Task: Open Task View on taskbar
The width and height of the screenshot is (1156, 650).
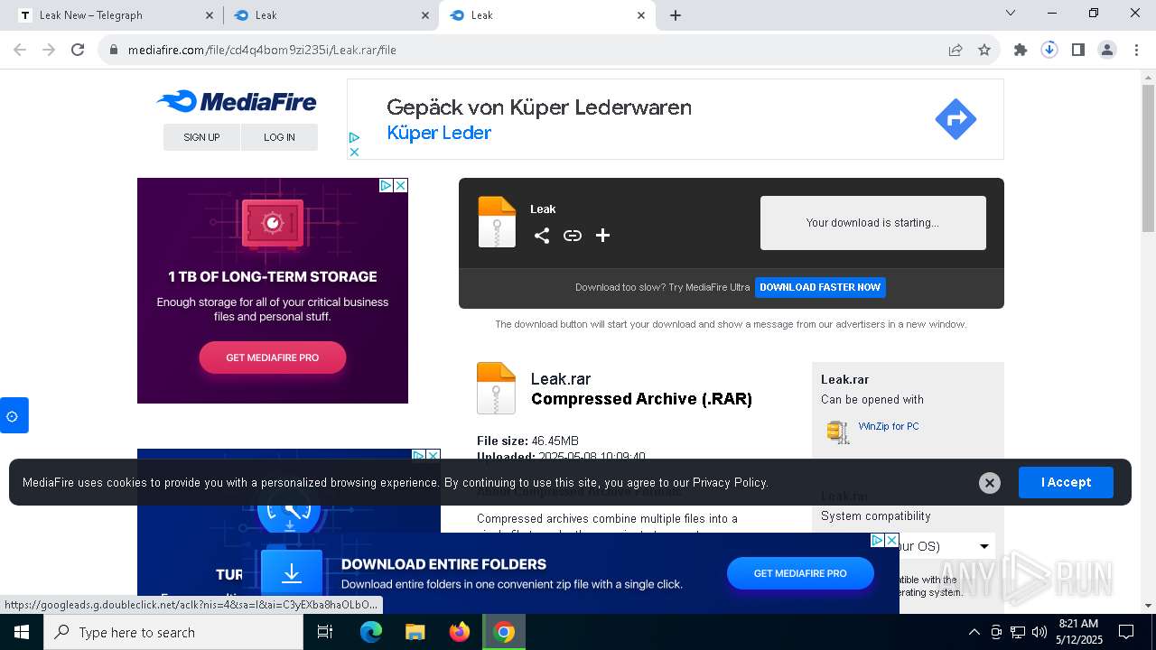Action: coord(325,632)
